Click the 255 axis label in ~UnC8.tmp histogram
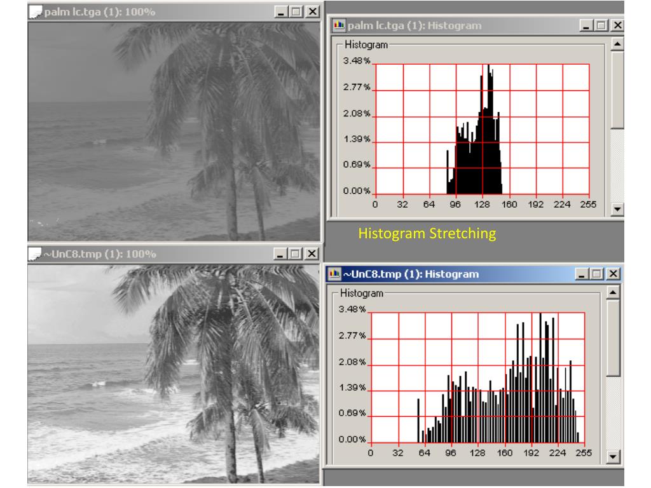This screenshot has width=651, height=488. tap(584, 453)
